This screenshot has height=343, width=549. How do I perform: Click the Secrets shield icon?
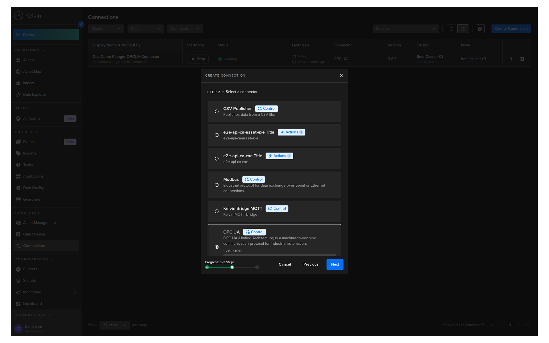click(x=18, y=281)
